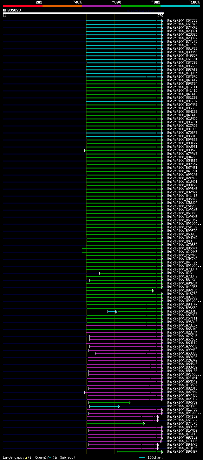Screen dimensions: 203x460
Task: Click the cyan alignment bar for C6TCC6
Action: click(x=124, y=21)
